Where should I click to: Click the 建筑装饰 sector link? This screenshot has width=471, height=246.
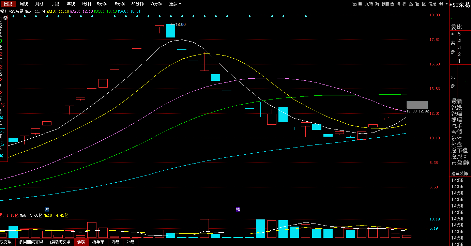(x=460, y=173)
